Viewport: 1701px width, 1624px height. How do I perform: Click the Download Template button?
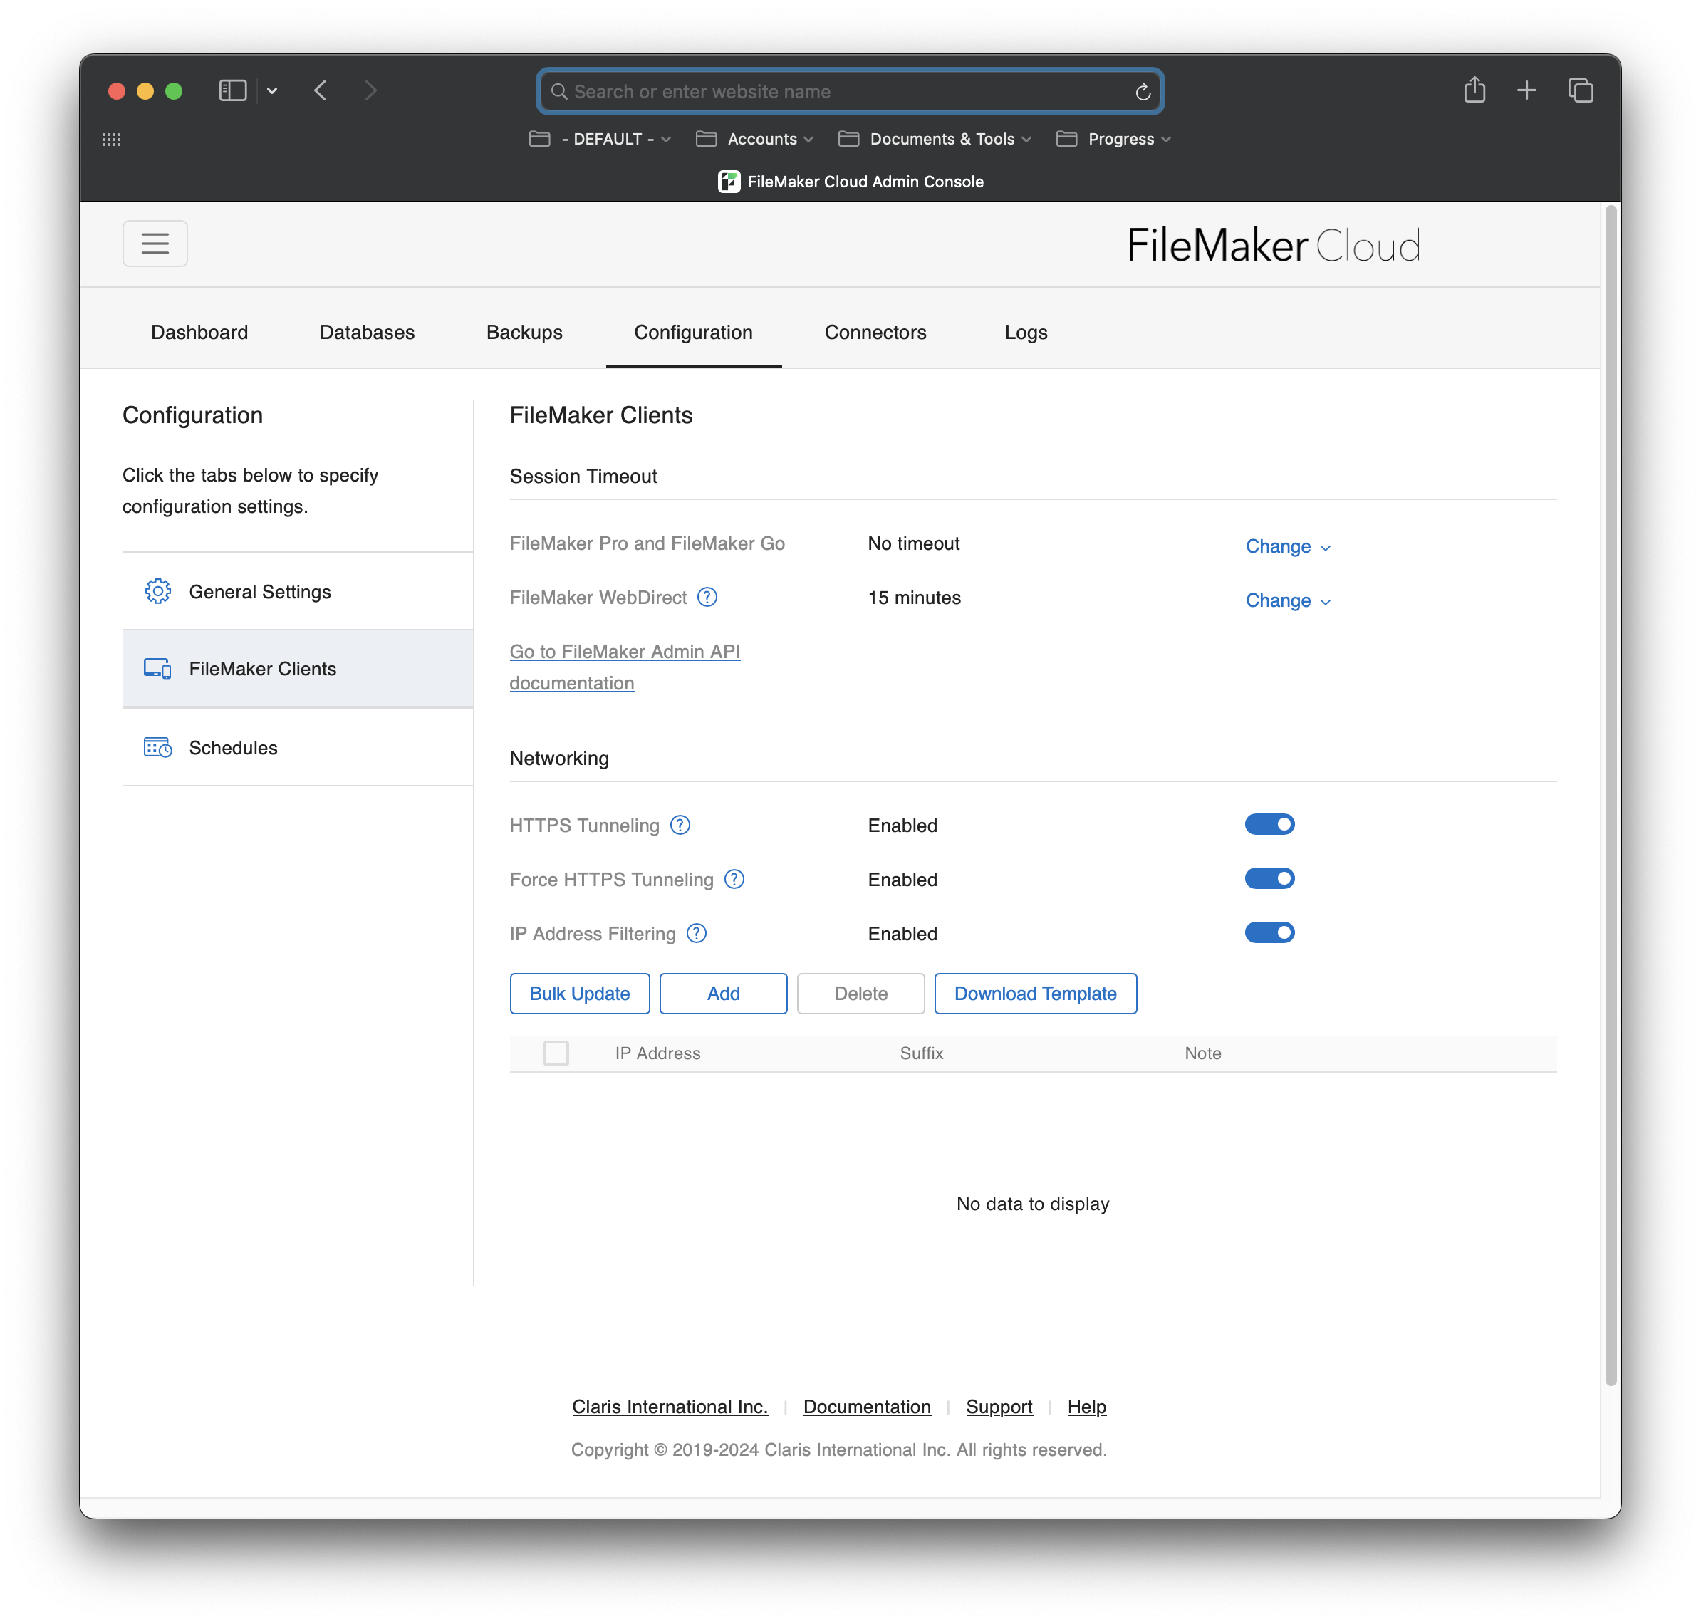1035,993
